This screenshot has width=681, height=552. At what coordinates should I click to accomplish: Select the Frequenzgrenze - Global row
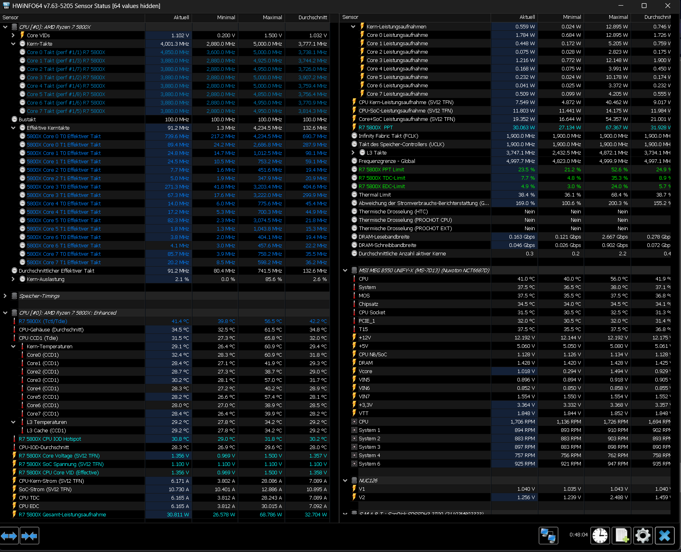(x=505, y=161)
